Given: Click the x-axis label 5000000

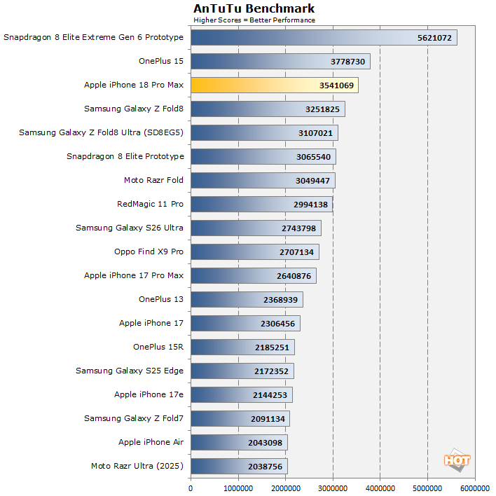Looking at the screenshot, I should pyautogui.click(x=427, y=489).
